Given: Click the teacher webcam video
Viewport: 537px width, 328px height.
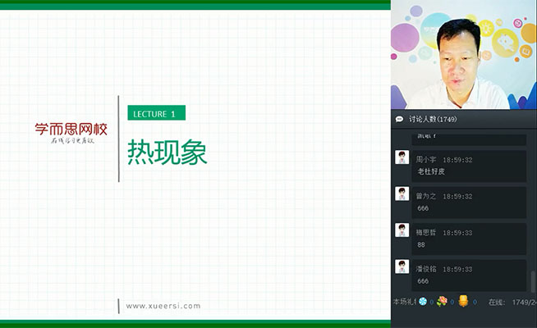Looking at the screenshot, I should 464,55.
